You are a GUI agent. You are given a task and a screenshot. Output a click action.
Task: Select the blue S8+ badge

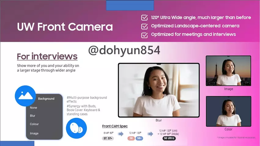tap(139, 138)
